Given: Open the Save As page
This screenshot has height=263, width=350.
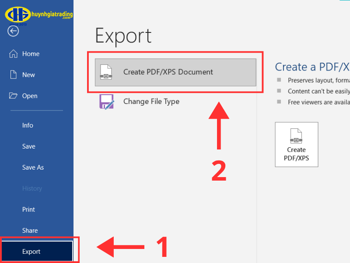Looking at the screenshot, I should tap(33, 167).
